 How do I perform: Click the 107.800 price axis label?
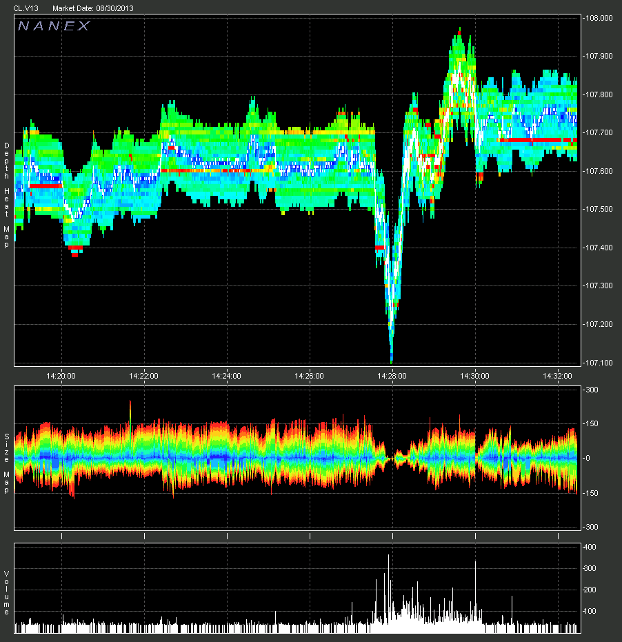(x=599, y=94)
